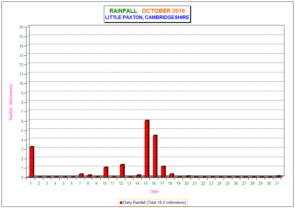The height and width of the screenshot is (208, 295).
Task: Click the x-axis date label '15'
Action: [146, 183]
